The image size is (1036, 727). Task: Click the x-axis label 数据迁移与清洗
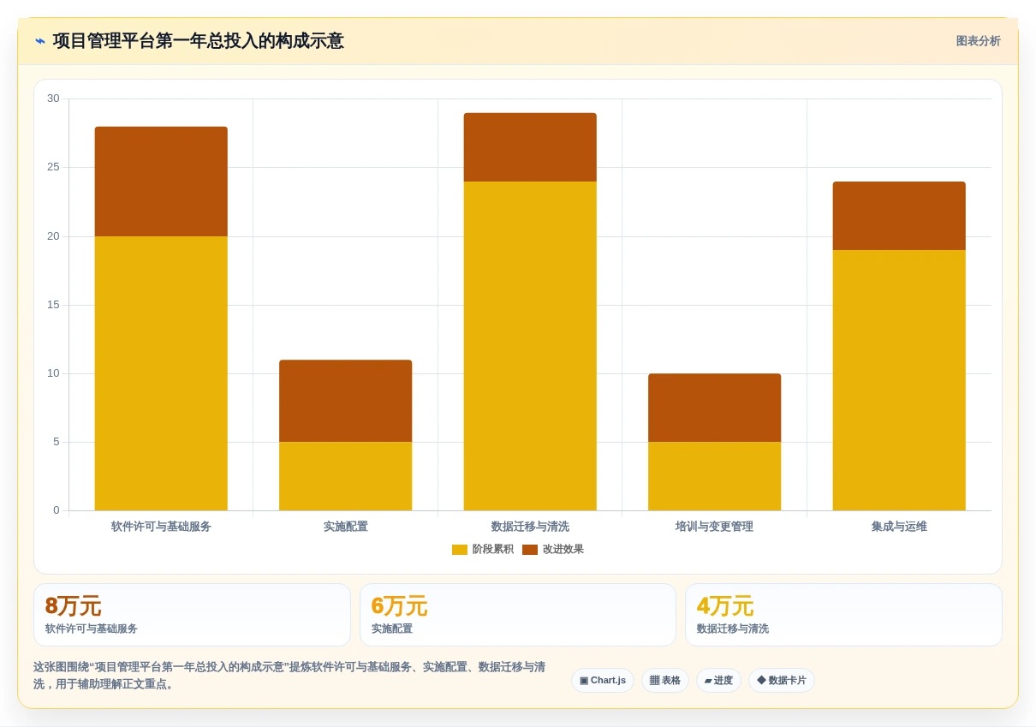530,527
